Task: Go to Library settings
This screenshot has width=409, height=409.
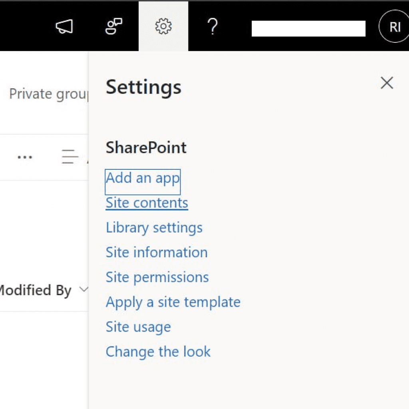Action: pos(154,228)
